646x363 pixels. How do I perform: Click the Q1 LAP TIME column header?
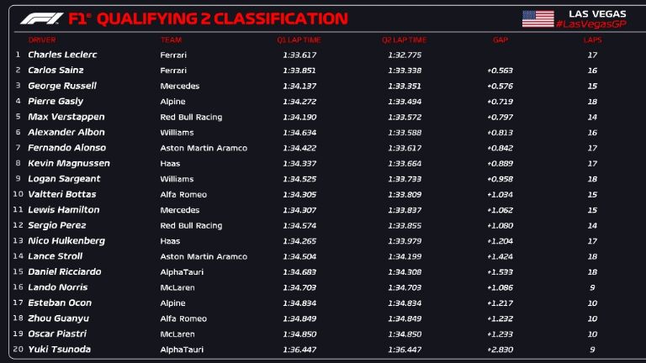pos(299,39)
